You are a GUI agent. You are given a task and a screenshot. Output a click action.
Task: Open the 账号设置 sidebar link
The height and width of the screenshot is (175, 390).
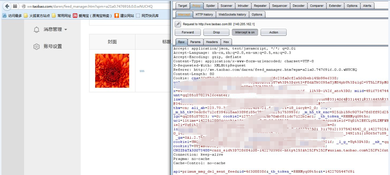click(53, 47)
